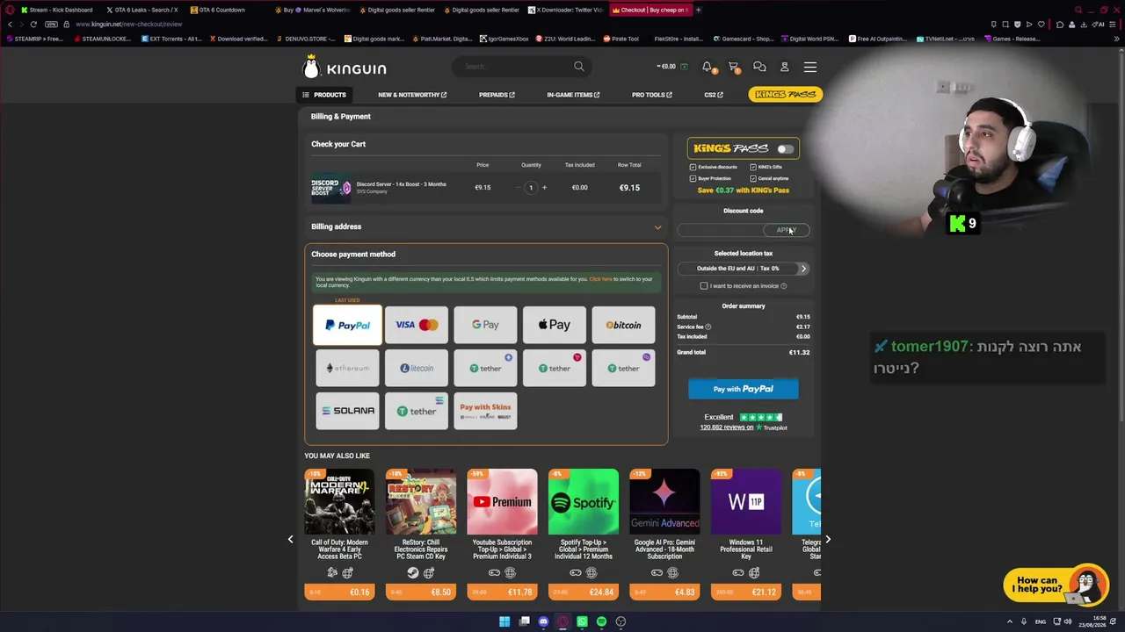This screenshot has width=1125, height=632.
Task: Open WhatsApp from the taskbar
Action: tap(582, 621)
